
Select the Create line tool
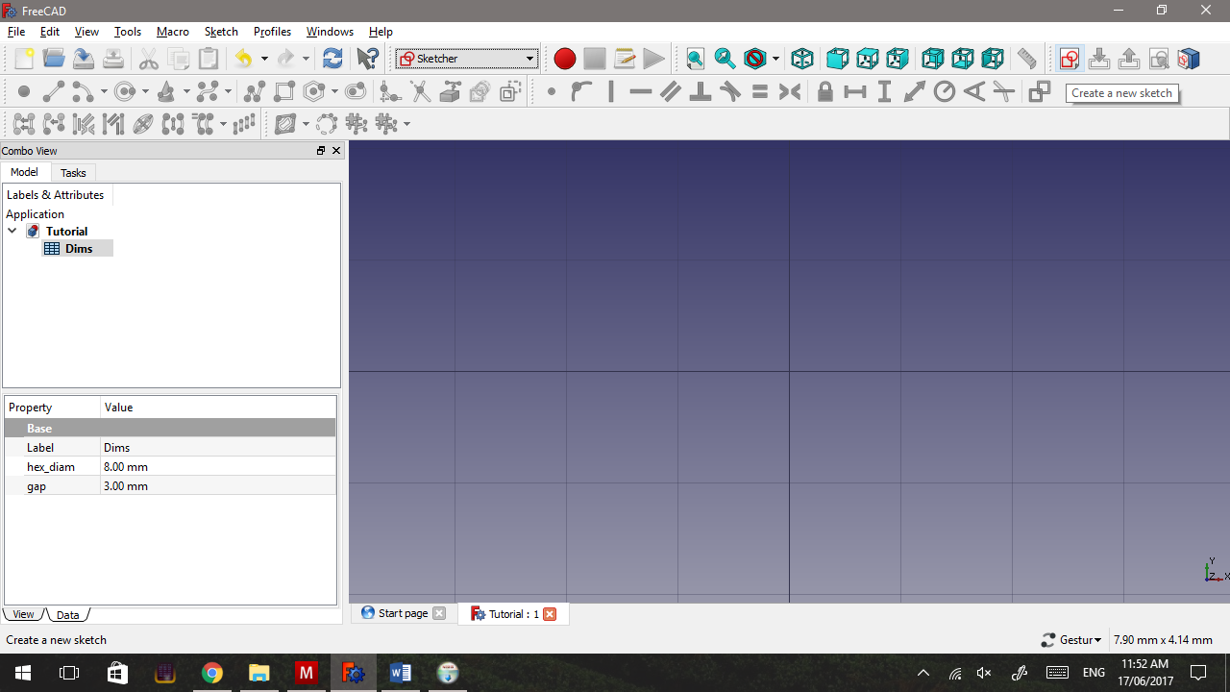(54, 91)
